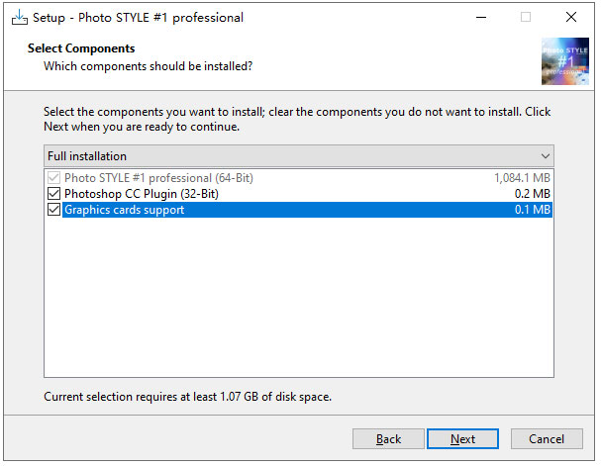The image size is (601, 466).
Task: Uncheck the Graphics cards support checkbox
Action: [54, 210]
